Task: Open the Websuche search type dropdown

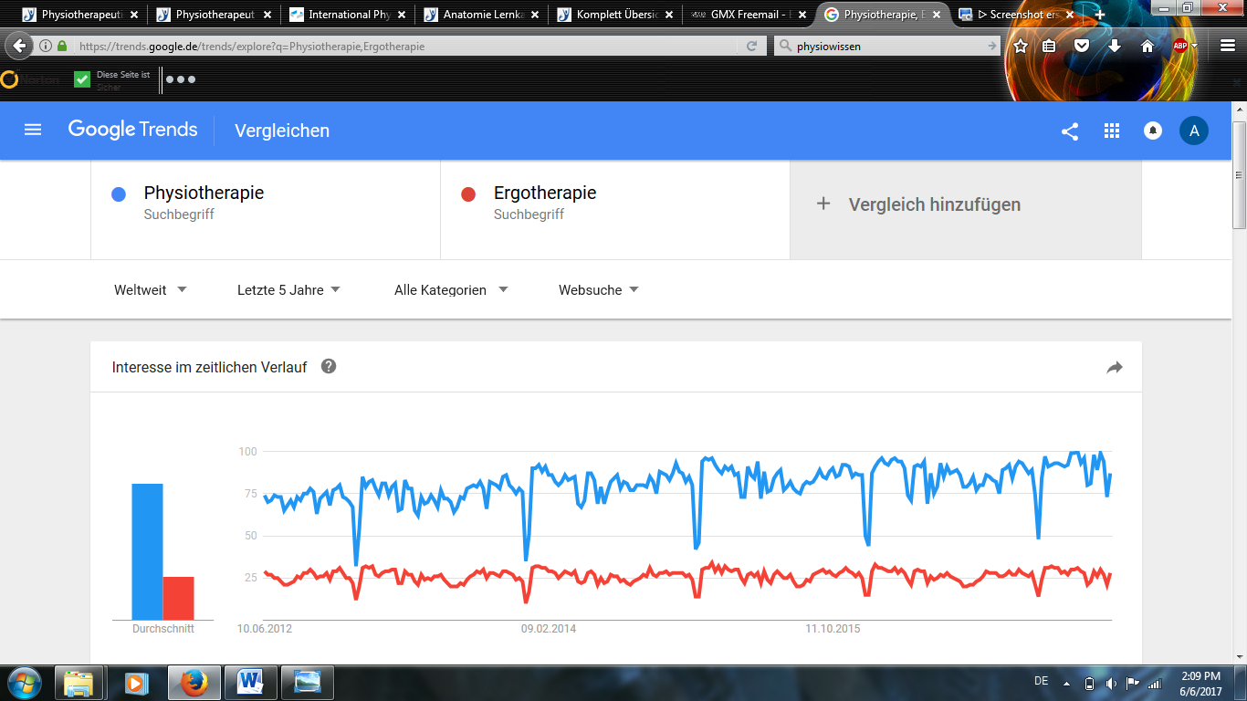Action: pos(599,289)
